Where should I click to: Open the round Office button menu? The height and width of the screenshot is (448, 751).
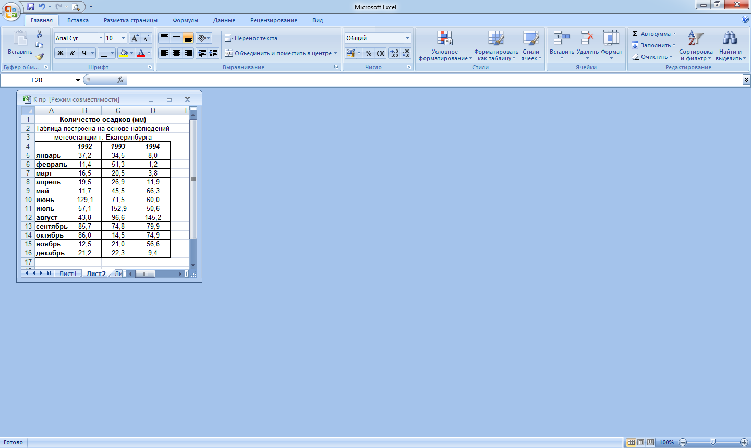click(11, 11)
